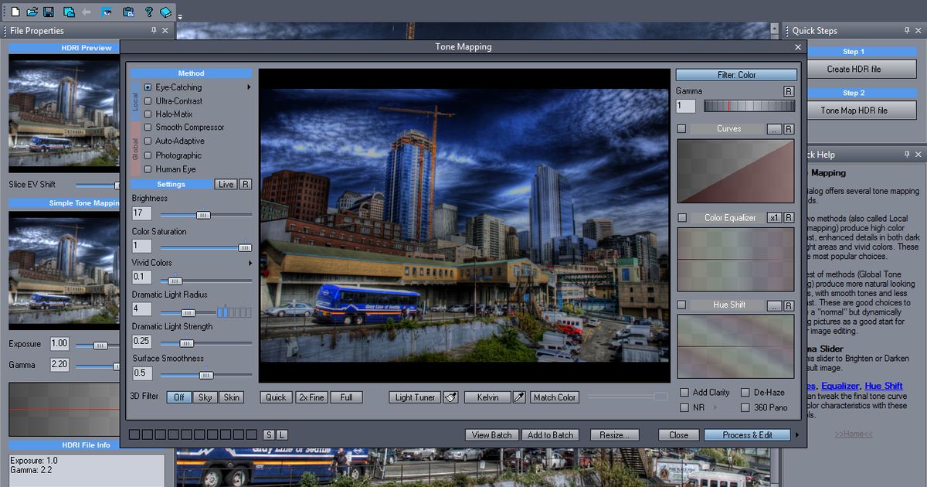927x487 pixels.
Task: Choose Full preview quality
Action: point(346,397)
